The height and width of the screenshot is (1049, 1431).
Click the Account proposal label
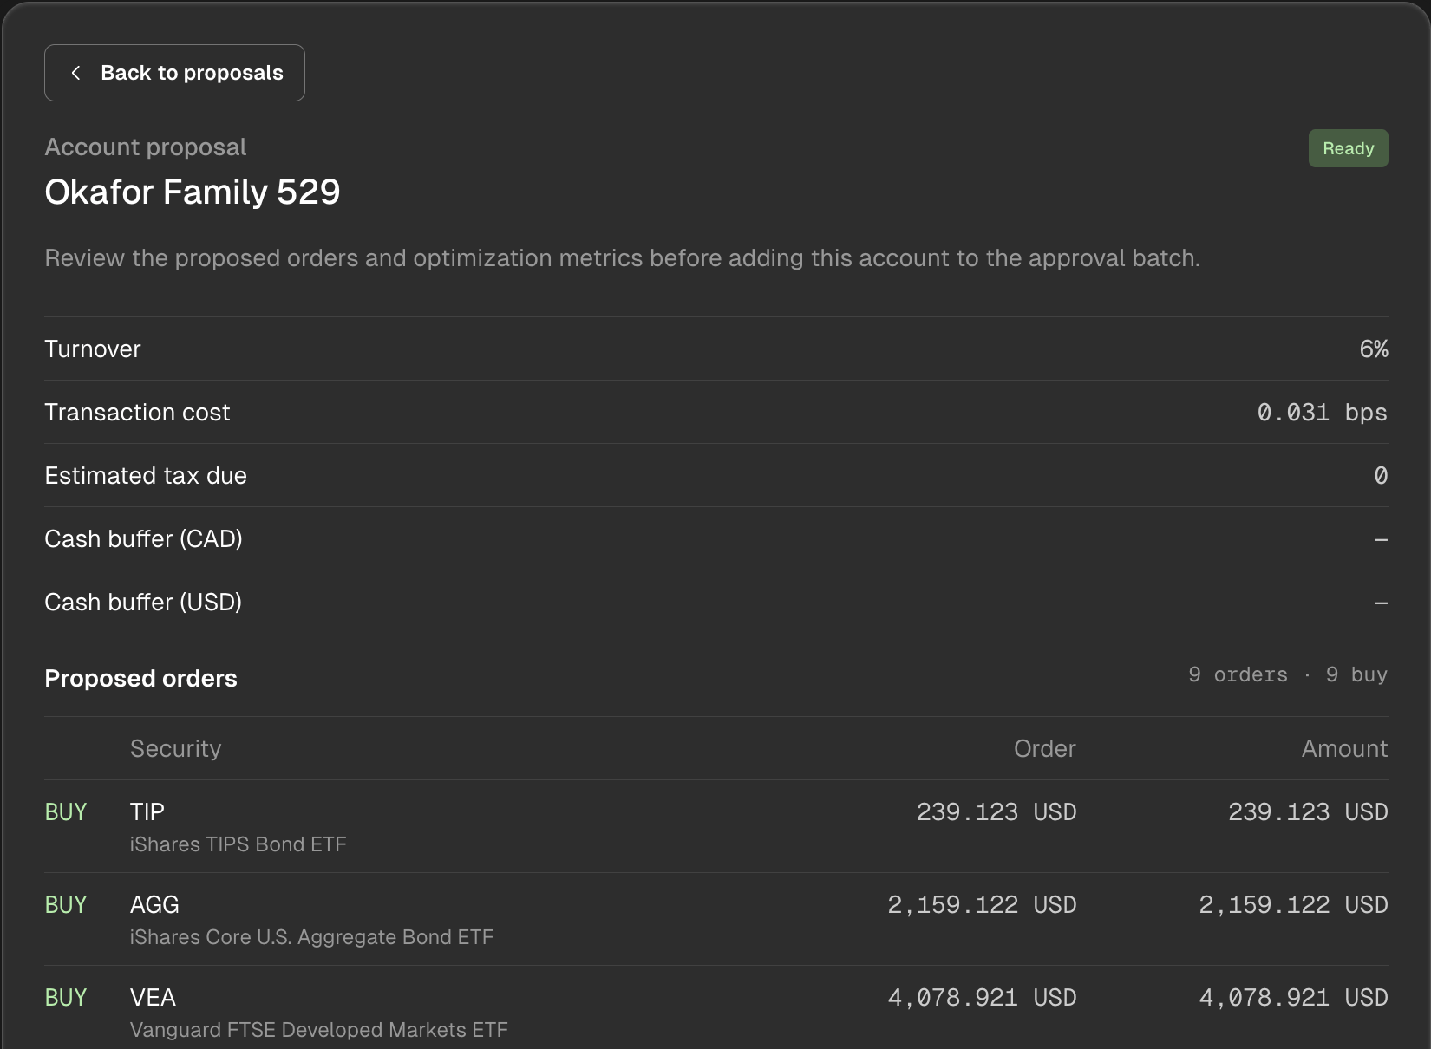(146, 147)
